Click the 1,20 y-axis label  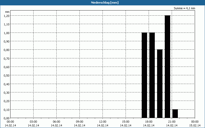[x=7, y=16]
